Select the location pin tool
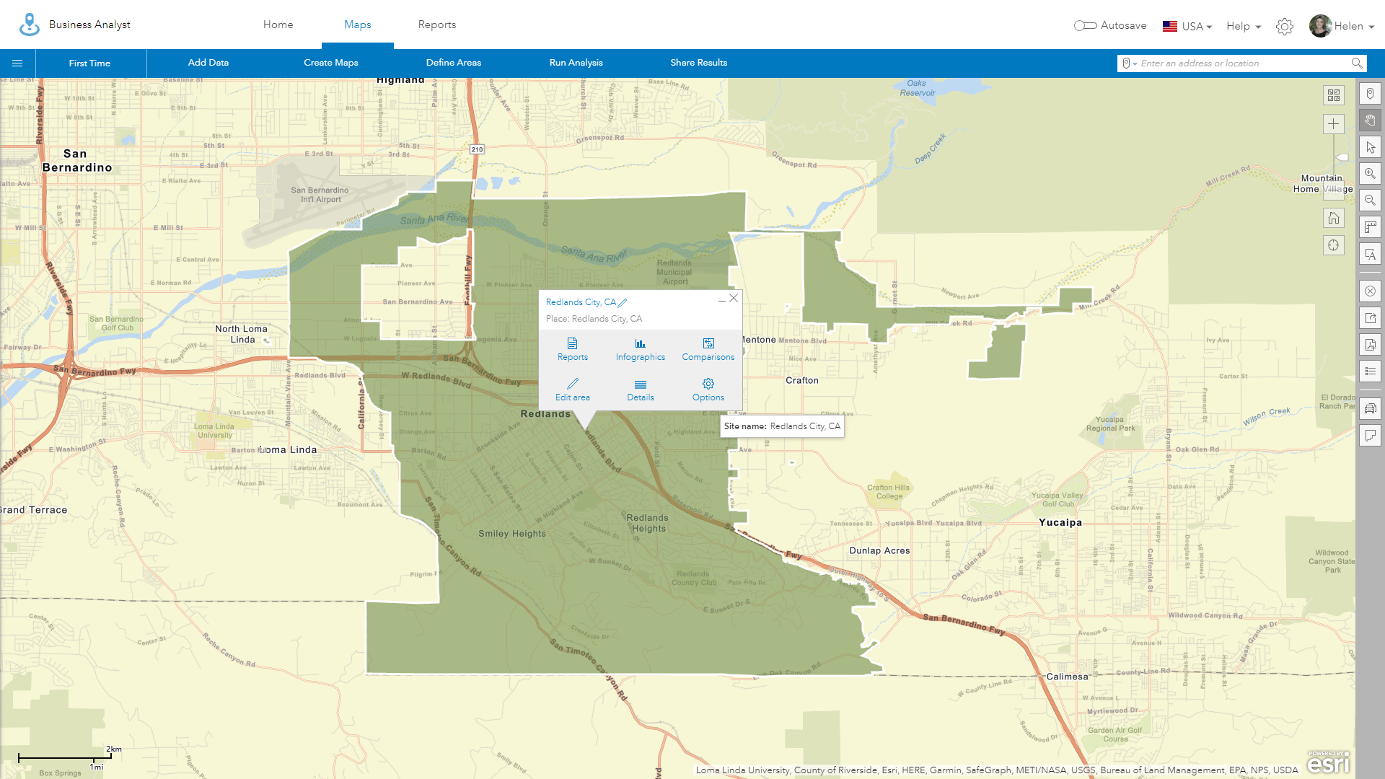This screenshot has height=779, width=1385. click(1370, 94)
